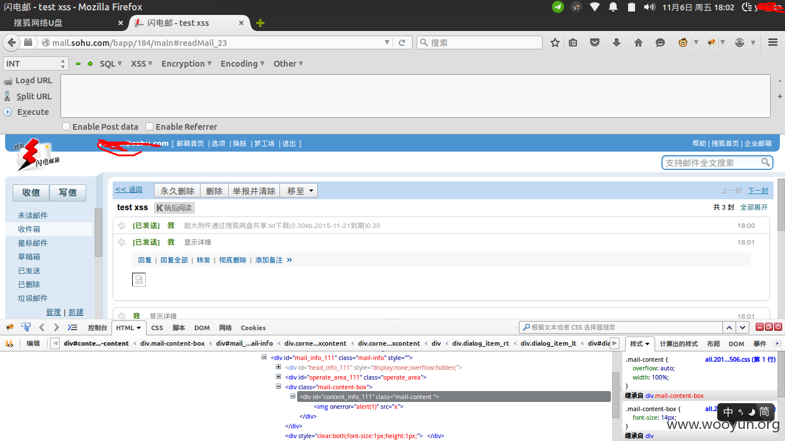Click the 全部展开 link

click(754, 207)
